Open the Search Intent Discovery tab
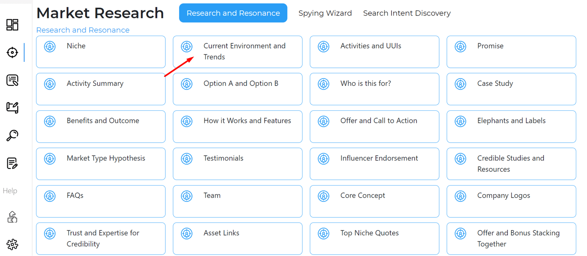The height and width of the screenshot is (256, 587). 407,13
